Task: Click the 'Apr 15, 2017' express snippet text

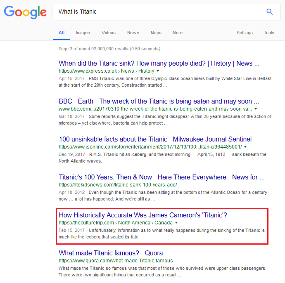Action: pyautogui.click(x=165, y=82)
